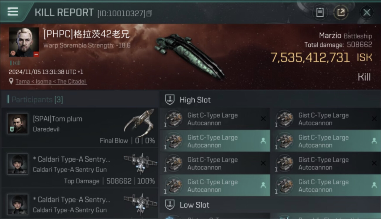Select the Marzio battleship image

[189, 55]
